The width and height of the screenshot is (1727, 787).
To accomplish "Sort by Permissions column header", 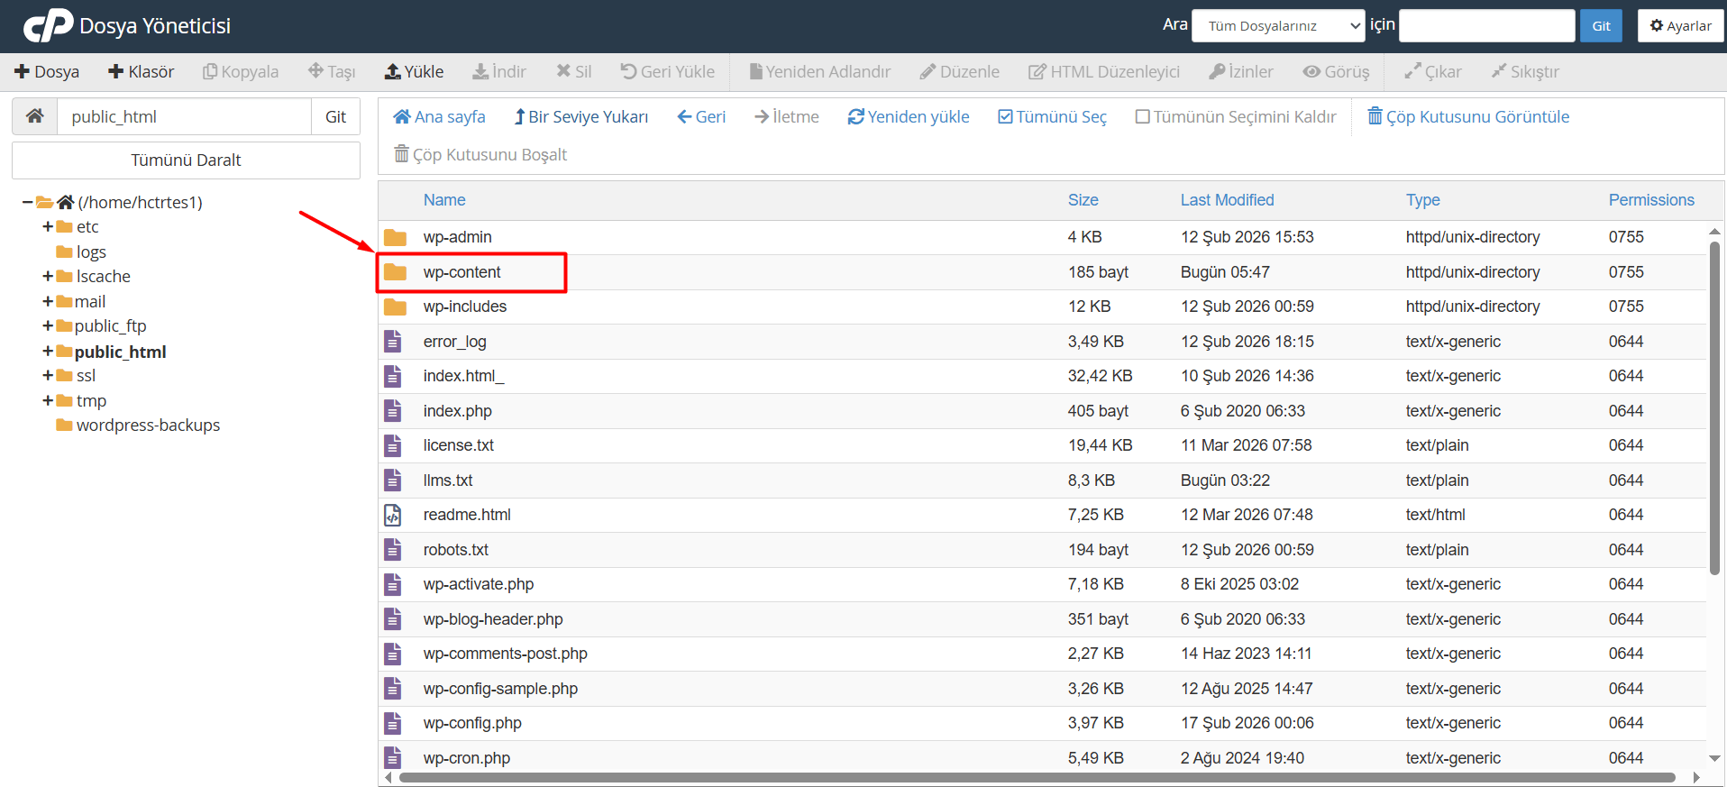I will pos(1651,200).
